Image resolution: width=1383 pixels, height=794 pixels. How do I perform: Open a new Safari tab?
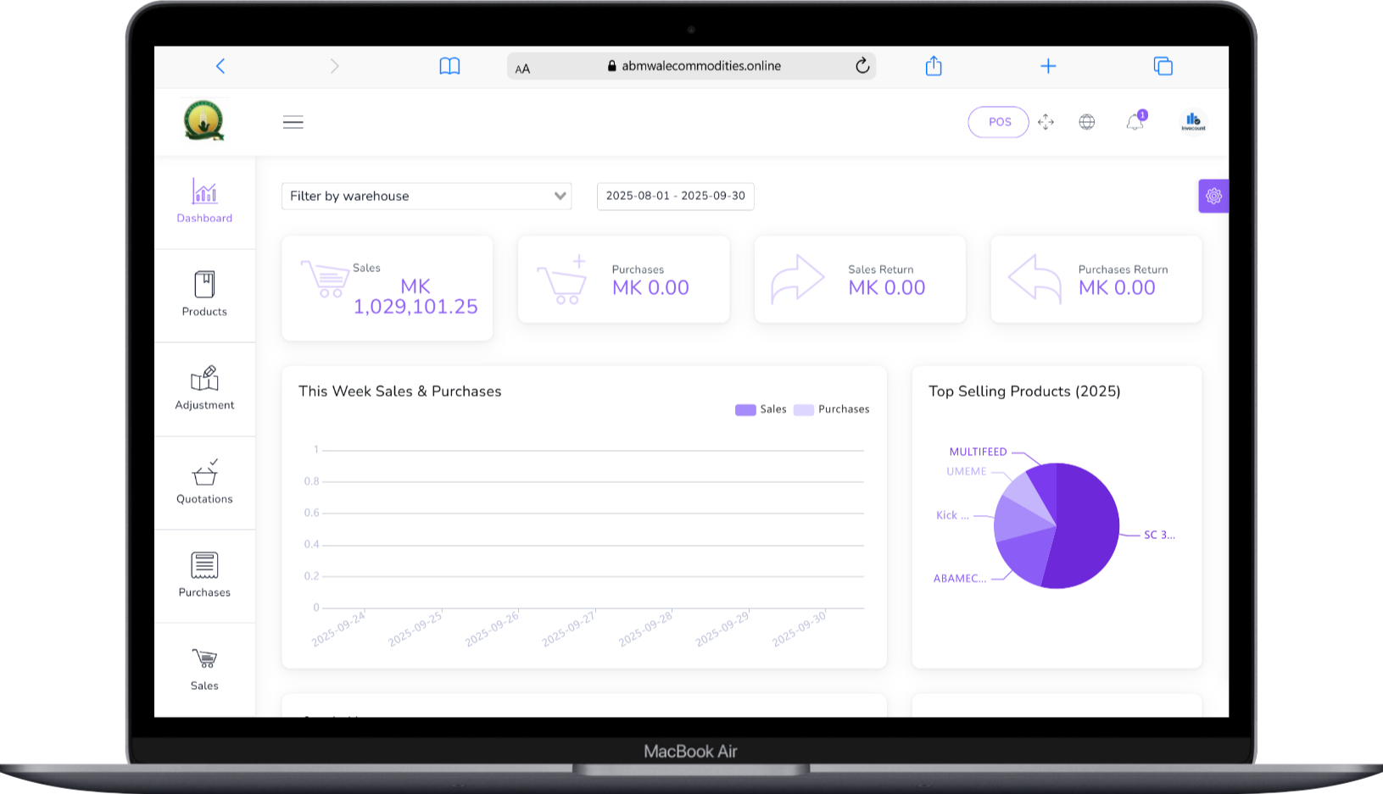(x=1048, y=66)
